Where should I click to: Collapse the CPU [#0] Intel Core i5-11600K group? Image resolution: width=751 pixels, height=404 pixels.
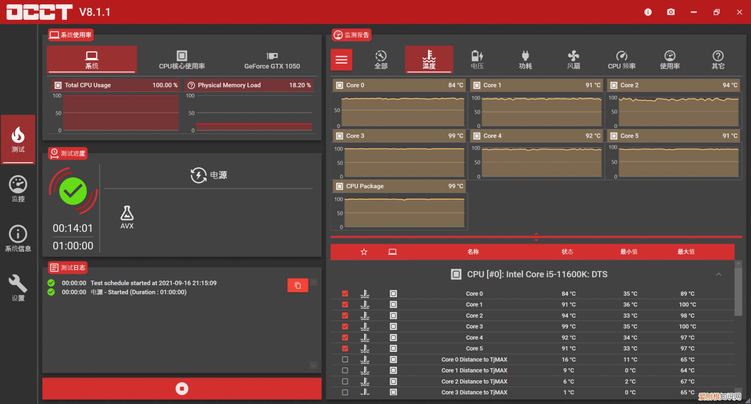[719, 274]
